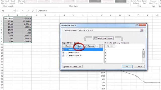
Task: Click the collapse dialog range selector icon
Action: 142,30
